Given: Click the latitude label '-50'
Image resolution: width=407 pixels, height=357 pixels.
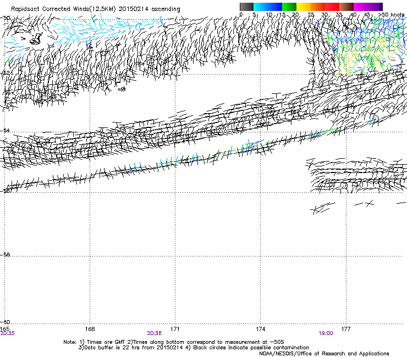Looking at the screenshot, I should [5, 18].
